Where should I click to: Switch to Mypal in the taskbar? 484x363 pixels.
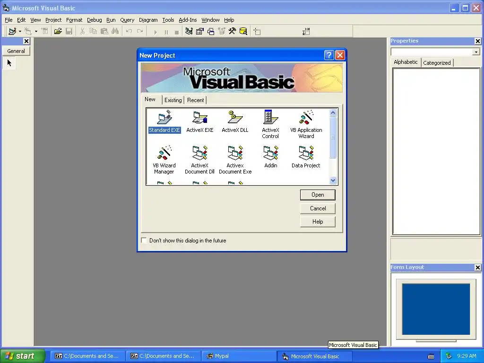pyautogui.click(x=239, y=356)
